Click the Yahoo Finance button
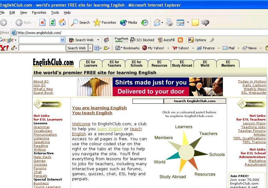This screenshot has height=188, width=268. point(206,48)
